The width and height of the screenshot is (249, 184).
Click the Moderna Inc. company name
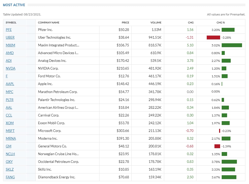point(48,139)
